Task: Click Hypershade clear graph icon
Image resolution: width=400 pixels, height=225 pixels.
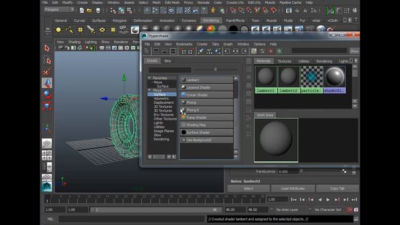Action: [x=201, y=51]
